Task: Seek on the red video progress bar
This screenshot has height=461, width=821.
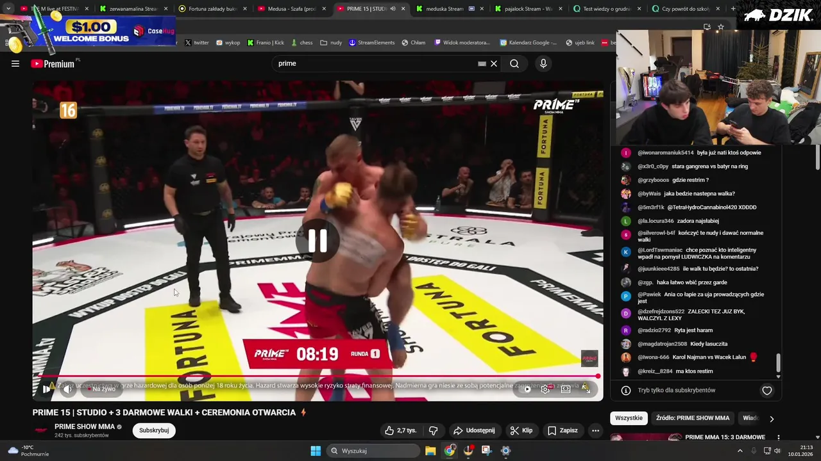Action: 317,376
